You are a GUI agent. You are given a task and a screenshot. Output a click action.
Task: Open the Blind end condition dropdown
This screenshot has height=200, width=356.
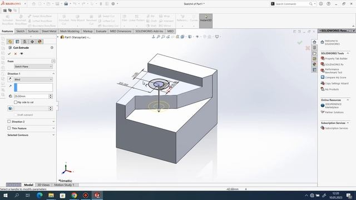pyautogui.click(x=33, y=79)
